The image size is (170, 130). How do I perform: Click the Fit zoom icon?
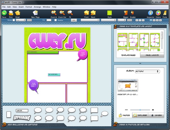[70, 13]
